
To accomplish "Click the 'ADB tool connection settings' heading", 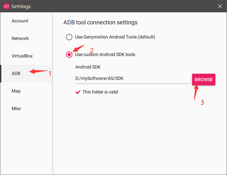I will 100,22.
